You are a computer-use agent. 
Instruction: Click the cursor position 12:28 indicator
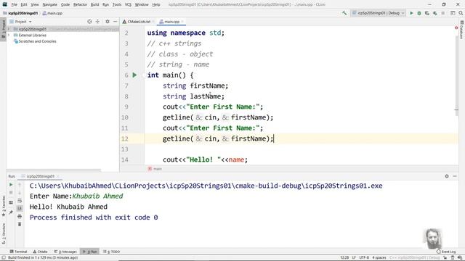pos(344,258)
